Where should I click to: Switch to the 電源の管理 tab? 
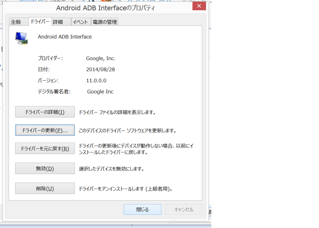click(104, 22)
